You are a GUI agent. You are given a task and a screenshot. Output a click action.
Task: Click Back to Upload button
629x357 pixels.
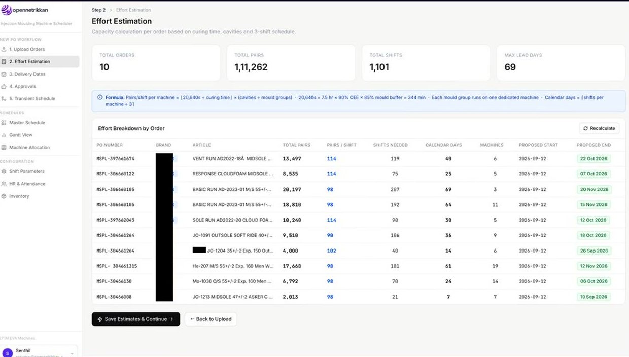211,319
